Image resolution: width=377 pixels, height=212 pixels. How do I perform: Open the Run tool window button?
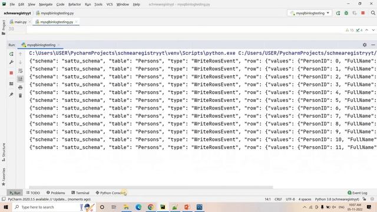pyautogui.click(x=15, y=193)
